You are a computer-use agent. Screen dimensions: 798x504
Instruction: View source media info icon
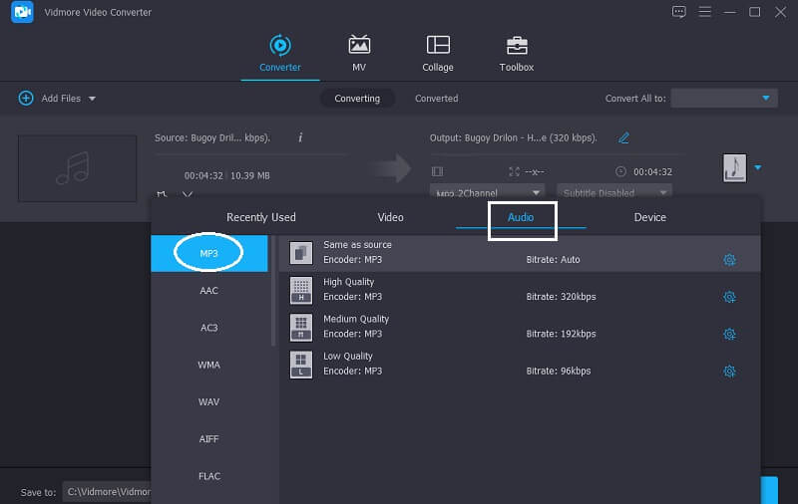pos(300,137)
